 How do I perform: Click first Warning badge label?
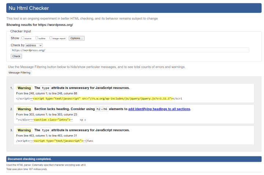(25, 88)
